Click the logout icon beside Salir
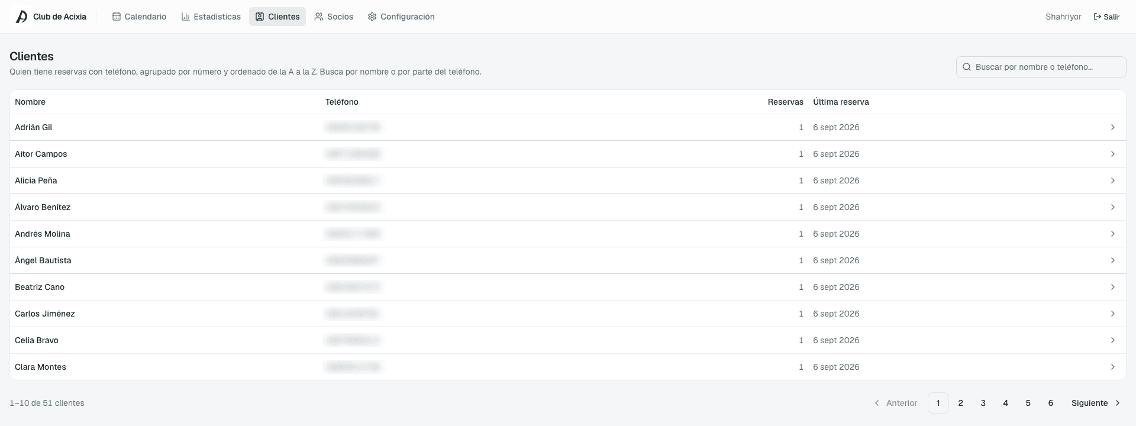This screenshot has width=1136, height=426. (x=1098, y=17)
